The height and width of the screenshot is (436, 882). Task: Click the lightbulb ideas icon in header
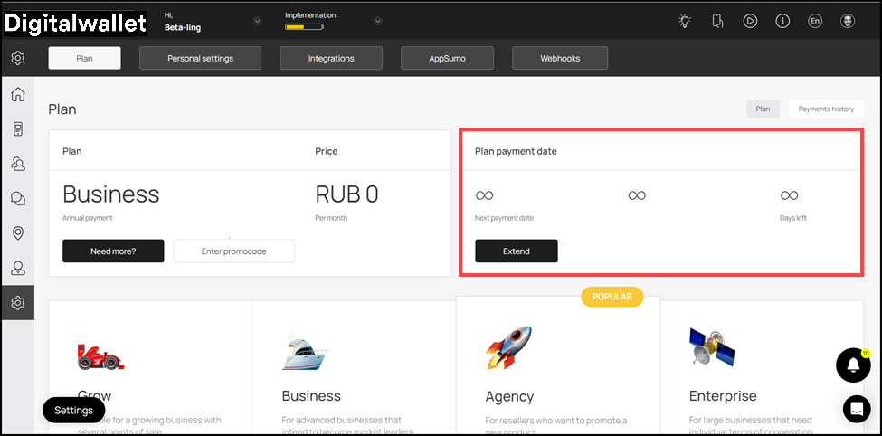point(686,21)
